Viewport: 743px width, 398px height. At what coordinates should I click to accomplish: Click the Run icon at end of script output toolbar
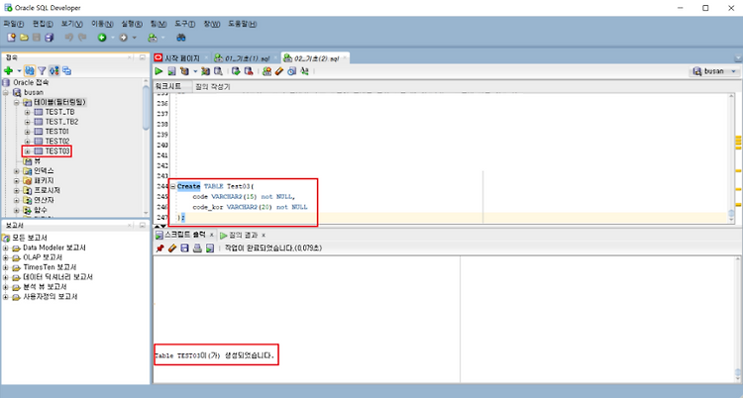pyautogui.click(x=210, y=249)
